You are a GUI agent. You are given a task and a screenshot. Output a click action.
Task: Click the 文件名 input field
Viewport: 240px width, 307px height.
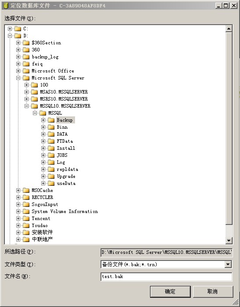(166, 277)
